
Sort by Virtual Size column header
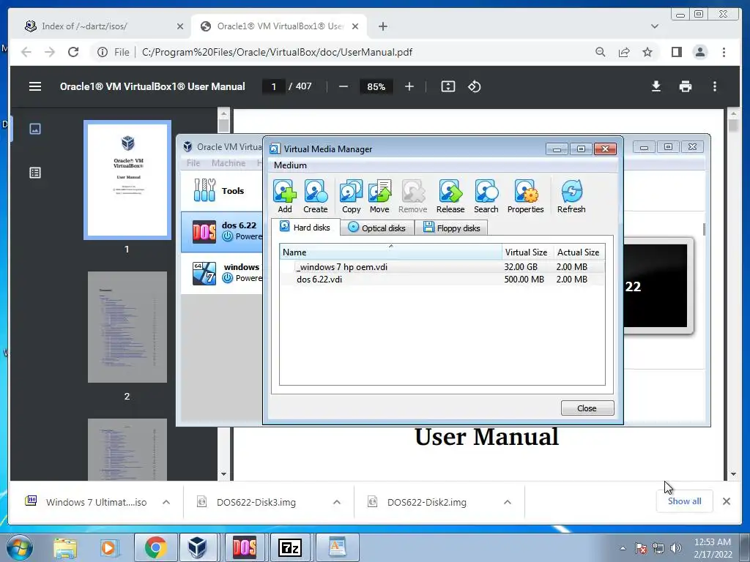click(x=527, y=252)
